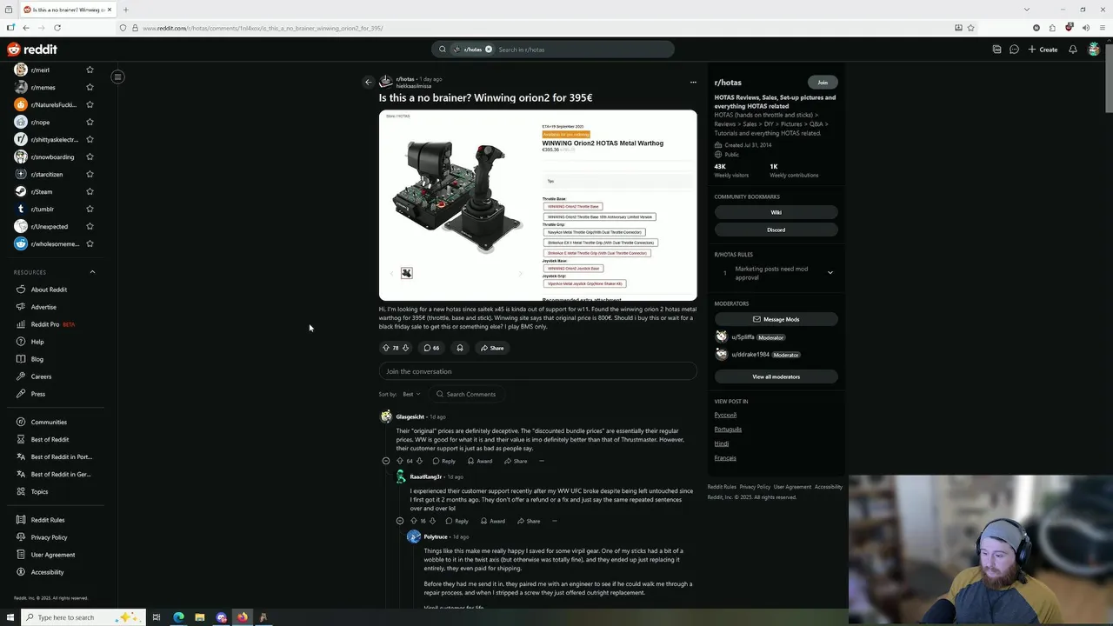Join the r/hotas community

tap(823, 82)
